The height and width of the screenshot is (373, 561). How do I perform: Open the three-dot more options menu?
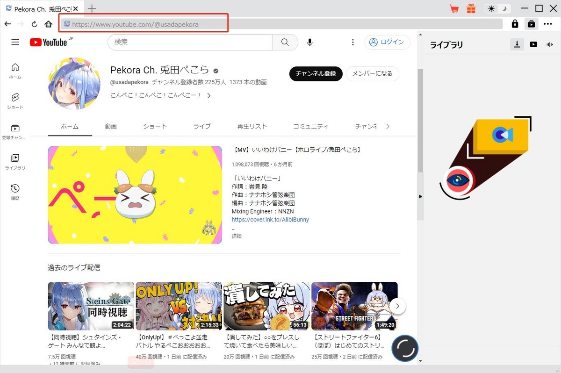tap(548, 24)
